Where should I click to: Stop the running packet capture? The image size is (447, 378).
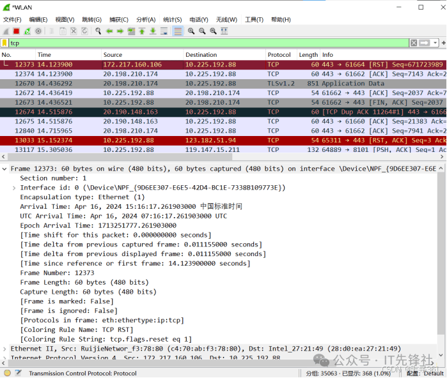tap(17, 31)
